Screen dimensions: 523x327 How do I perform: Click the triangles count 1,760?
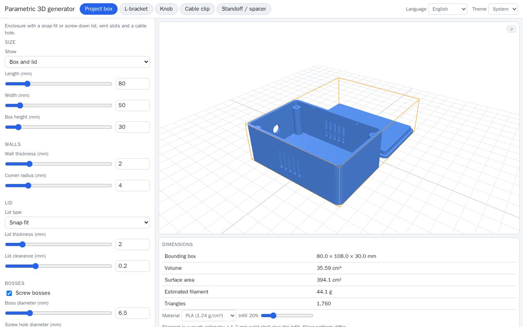tap(324, 304)
